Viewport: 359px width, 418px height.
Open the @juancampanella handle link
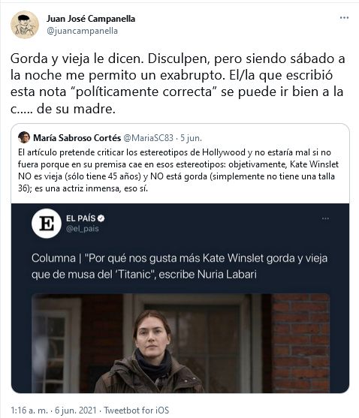tap(82, 31)
